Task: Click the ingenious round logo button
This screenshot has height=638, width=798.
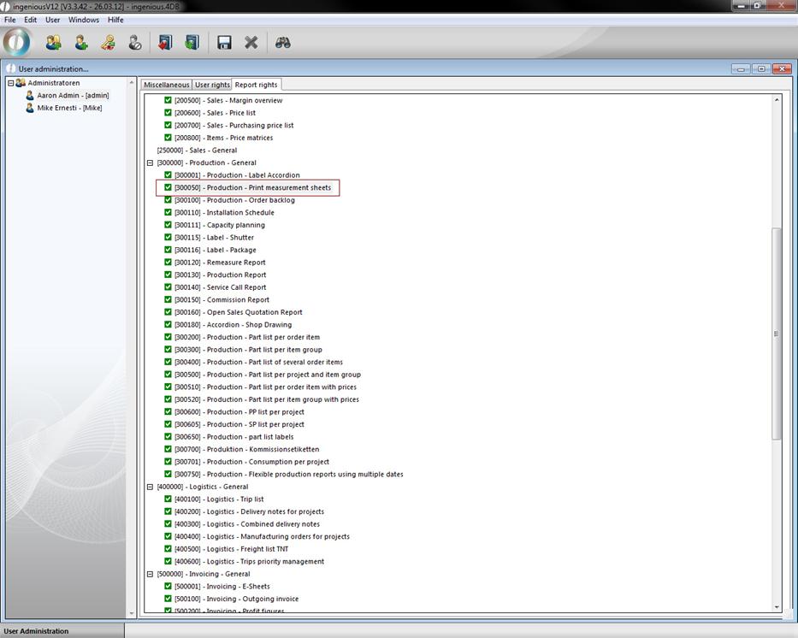Action: (x=17, y=42)
